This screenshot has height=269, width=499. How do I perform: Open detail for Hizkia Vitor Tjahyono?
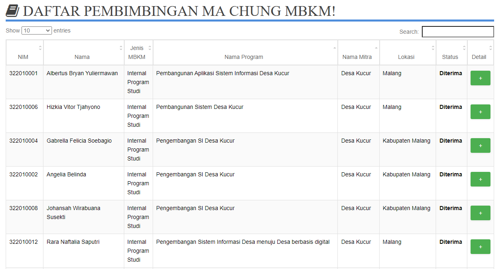[480, 112]
